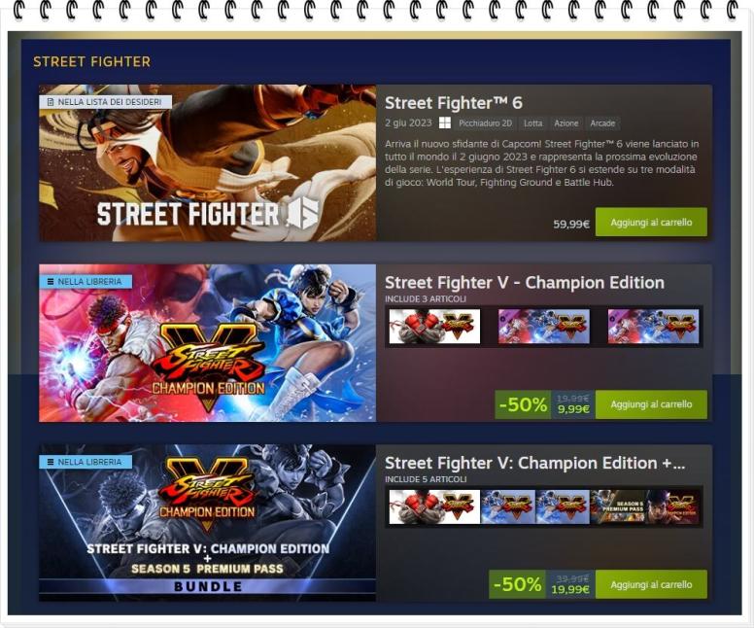Click the library icon on the Season 5 bundle banner

50,462
